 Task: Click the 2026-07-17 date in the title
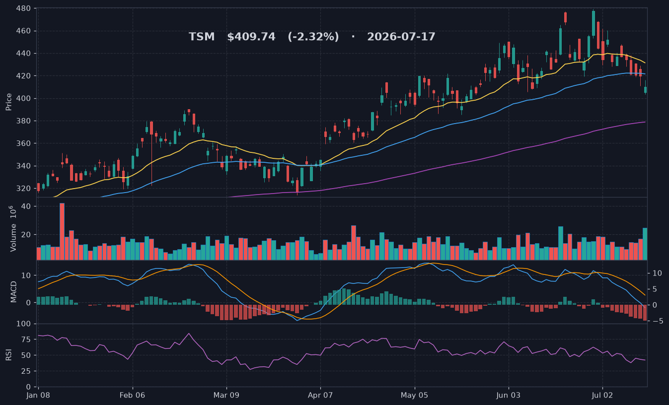pos(401,37)
